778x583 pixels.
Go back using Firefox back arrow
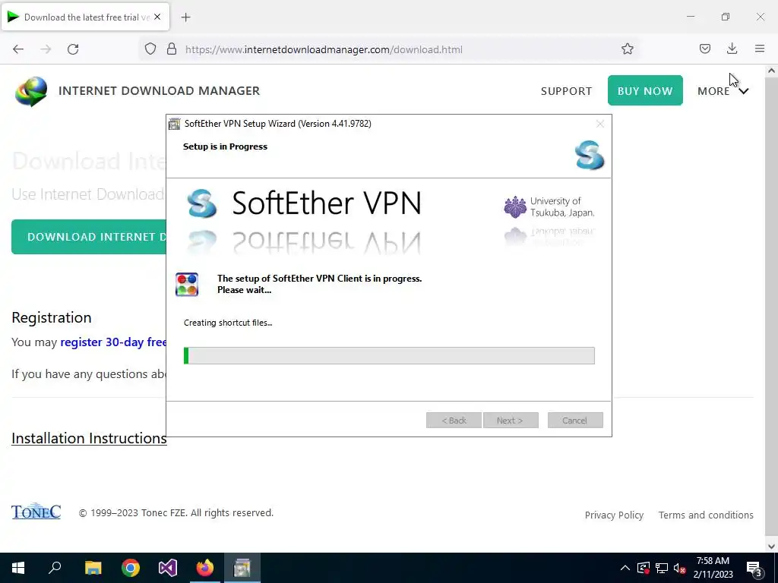click(x=18, y=49)
